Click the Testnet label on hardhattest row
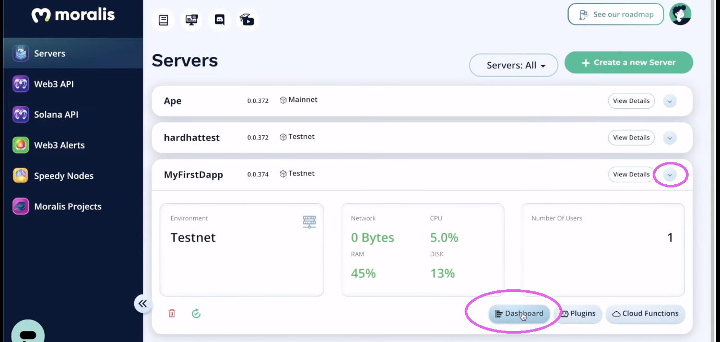This screenshot has width=720, height=342. (301, 137)
